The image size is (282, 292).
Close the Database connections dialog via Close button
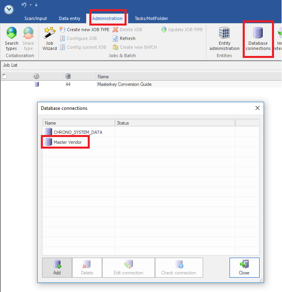coord(244,267)
